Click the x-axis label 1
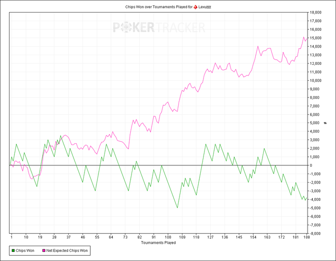 point(12,237)
